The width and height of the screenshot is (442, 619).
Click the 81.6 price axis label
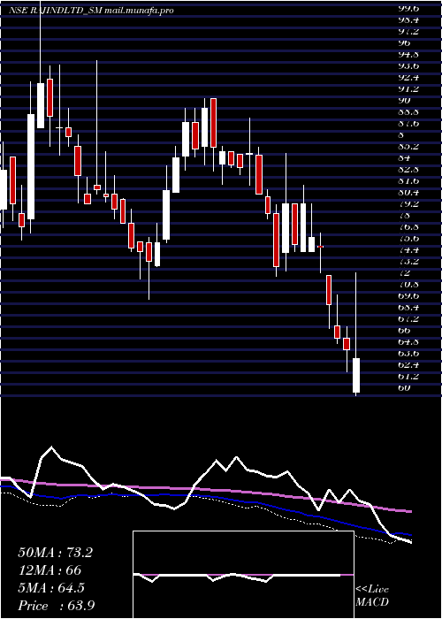tap(410, 180)
